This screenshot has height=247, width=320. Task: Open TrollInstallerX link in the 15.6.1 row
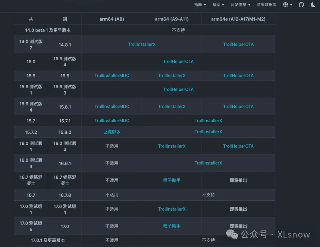pos(172,106)
